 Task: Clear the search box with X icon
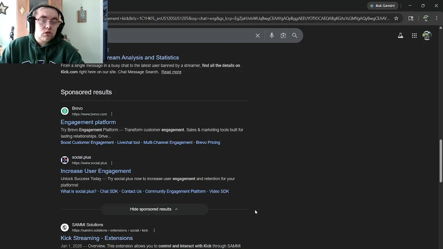click(257, 36)
